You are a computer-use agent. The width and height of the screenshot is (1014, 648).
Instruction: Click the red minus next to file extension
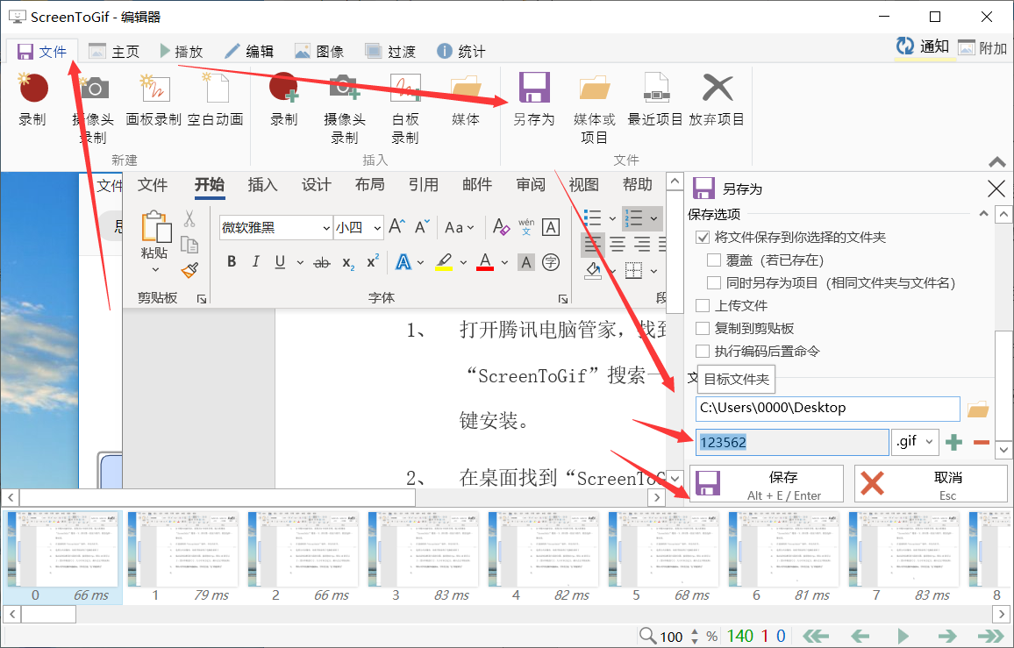point(982,442)
